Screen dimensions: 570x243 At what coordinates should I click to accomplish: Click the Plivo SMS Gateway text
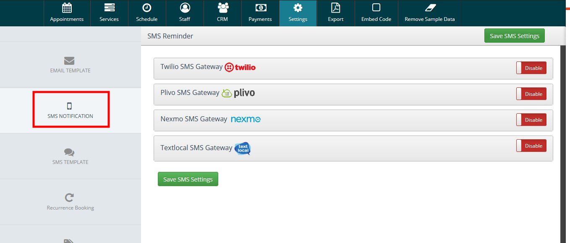pos(190,92)
